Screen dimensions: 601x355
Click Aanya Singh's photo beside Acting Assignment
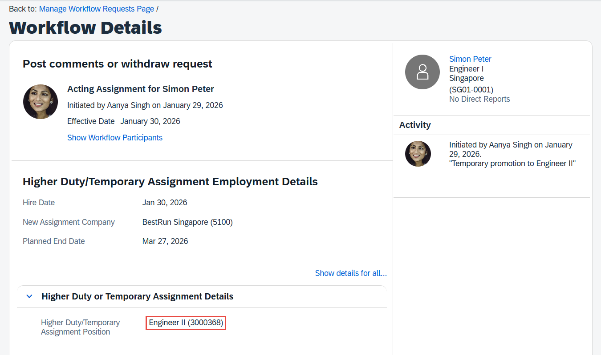tap(41, 102)
